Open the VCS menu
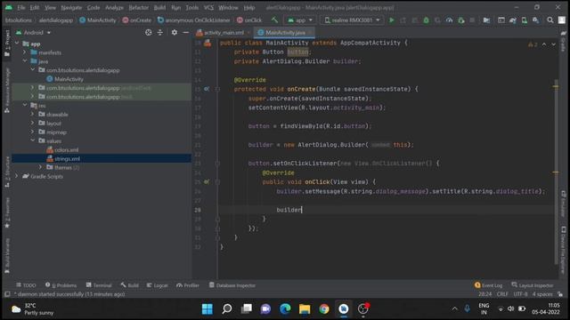Image resolution: width=570 pixels, height=320 pixels. 208,8
